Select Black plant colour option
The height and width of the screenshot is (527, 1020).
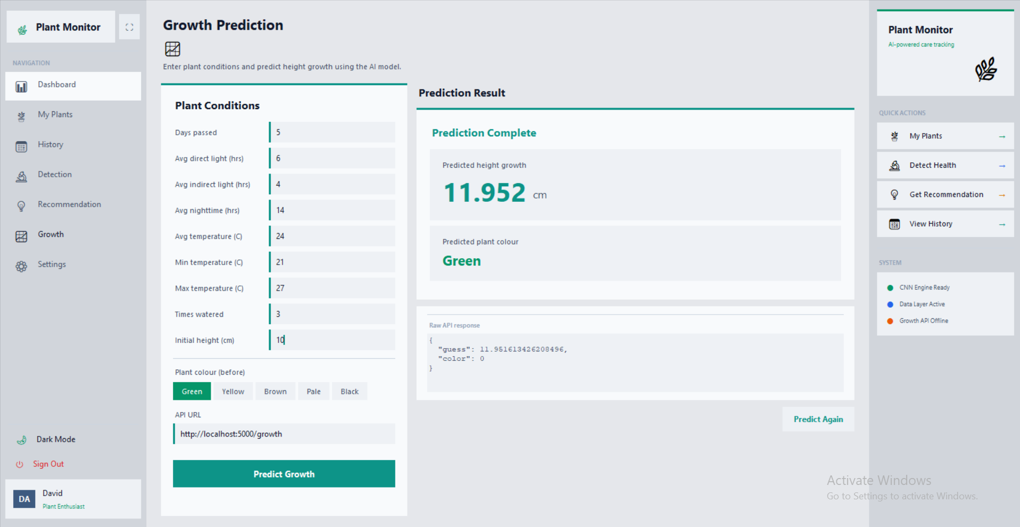pos(350,391)
